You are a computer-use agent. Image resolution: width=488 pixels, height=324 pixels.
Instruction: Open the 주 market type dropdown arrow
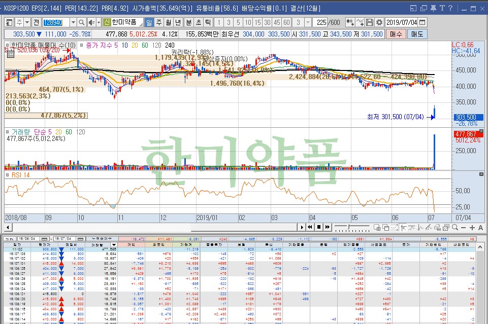pos(27,22)
